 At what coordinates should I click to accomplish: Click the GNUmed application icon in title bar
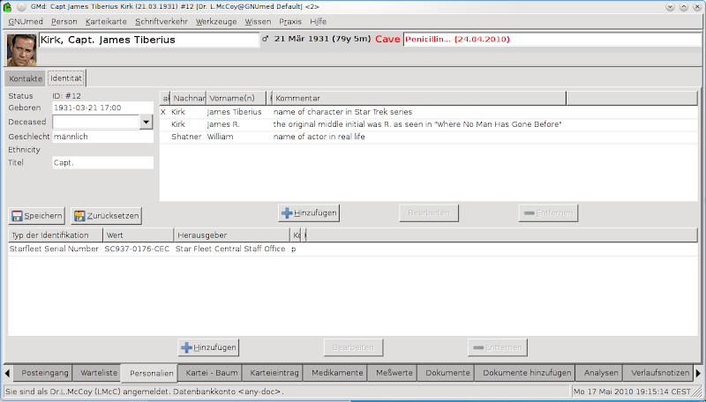click(x=7, y=7)
